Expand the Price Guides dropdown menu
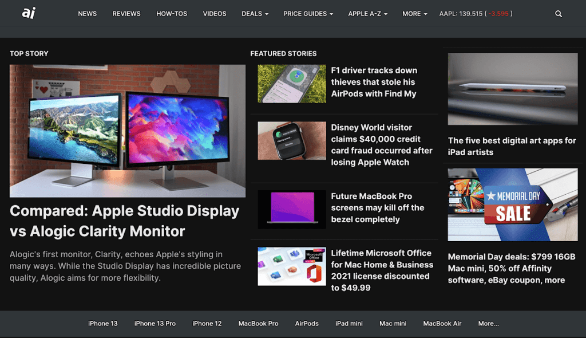 [x=308, y=14]
